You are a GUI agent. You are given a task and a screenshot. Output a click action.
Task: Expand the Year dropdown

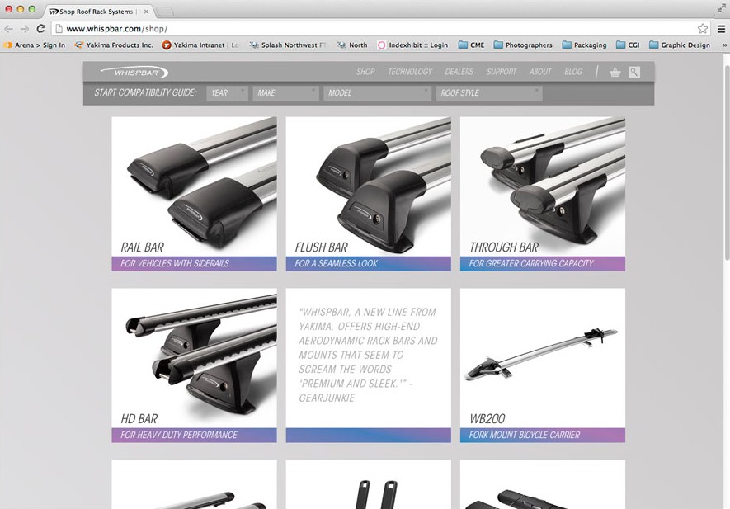(x=227, y=93)
